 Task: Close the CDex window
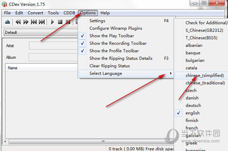click(217, 3)
